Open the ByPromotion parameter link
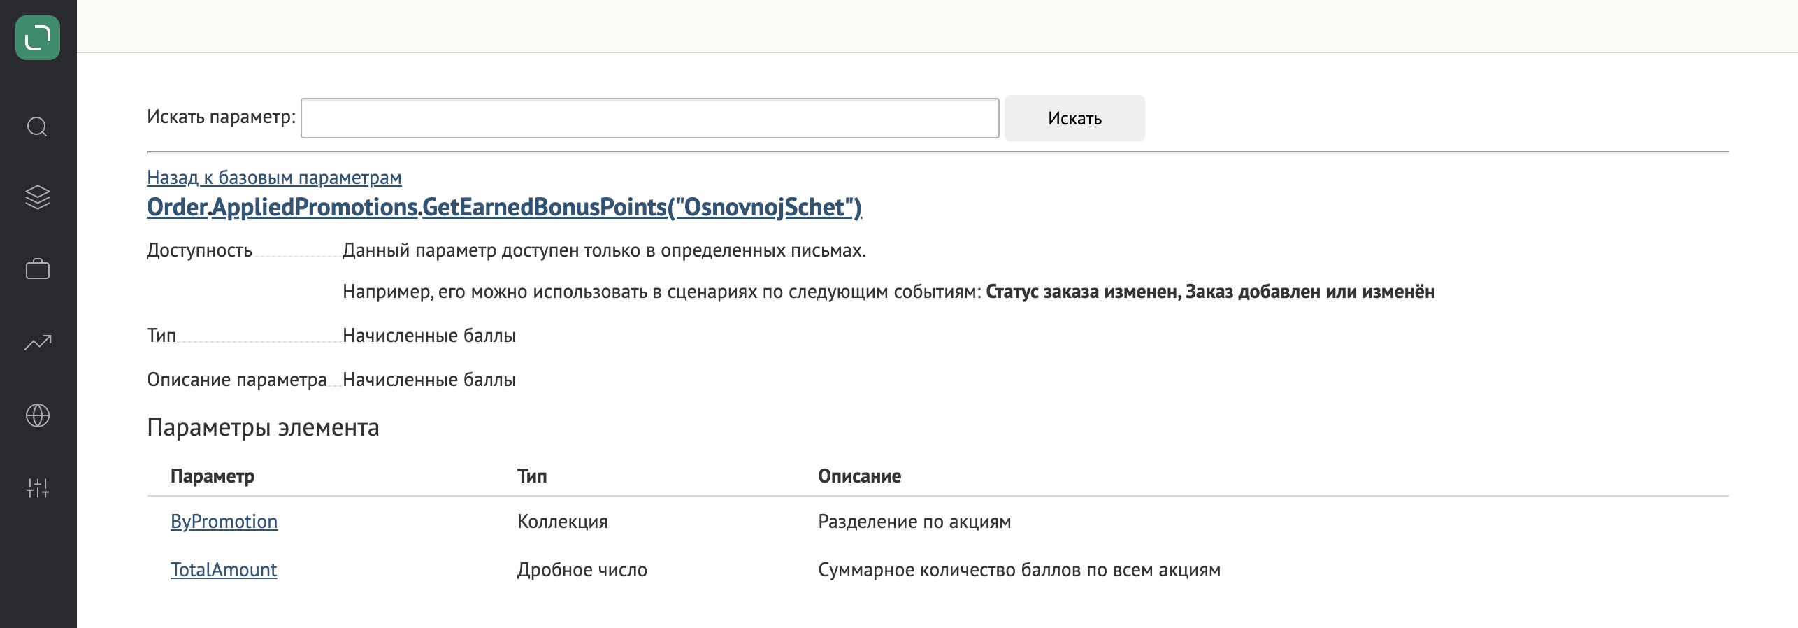1798x628 pixels. [224, 522]
